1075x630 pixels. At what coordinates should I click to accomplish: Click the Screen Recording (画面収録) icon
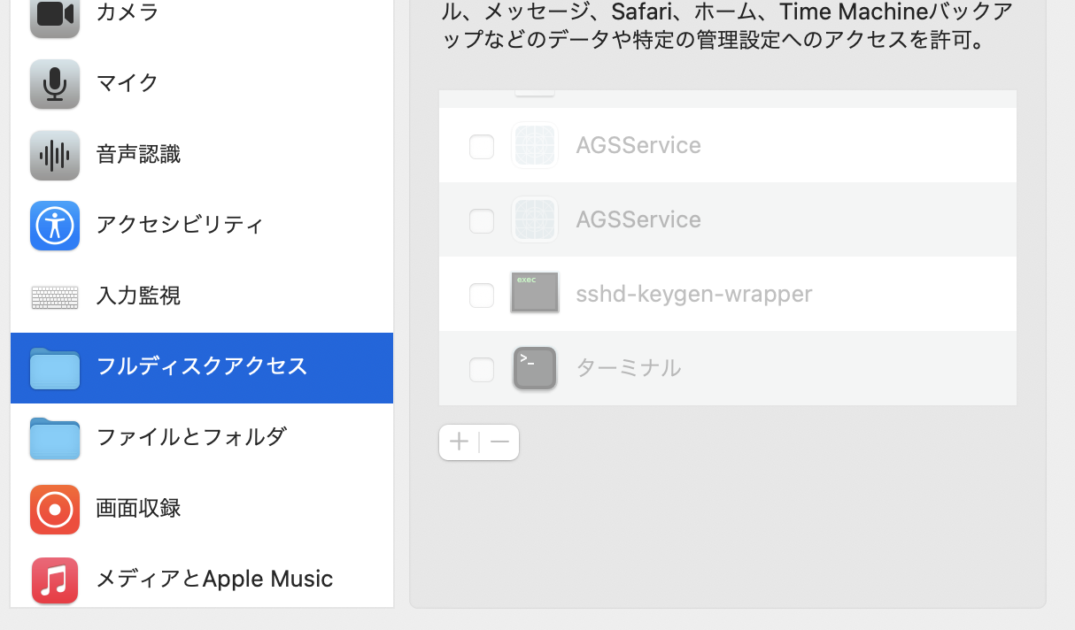pyautogui.click(x=55, y=510)
